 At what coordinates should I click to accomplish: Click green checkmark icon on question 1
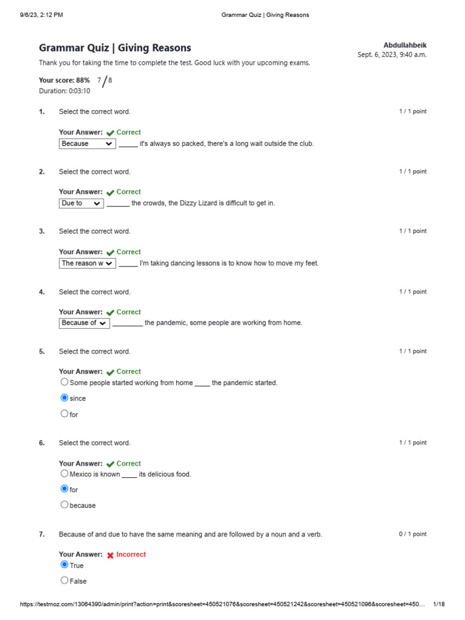click(x=110, y=133)
